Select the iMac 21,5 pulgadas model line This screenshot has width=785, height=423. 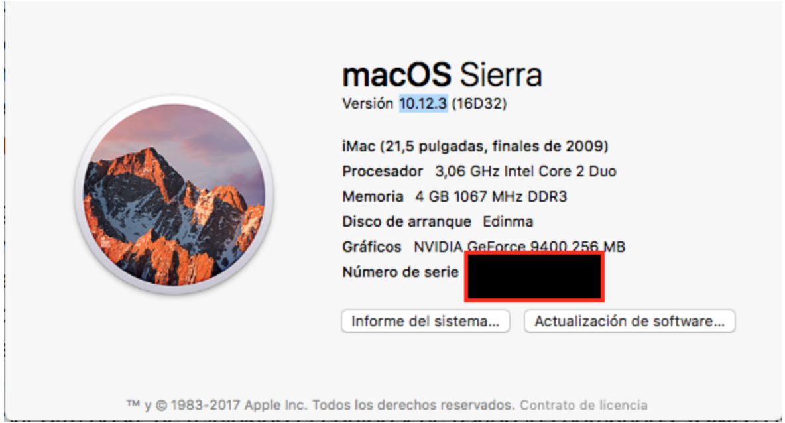[475, 146]
